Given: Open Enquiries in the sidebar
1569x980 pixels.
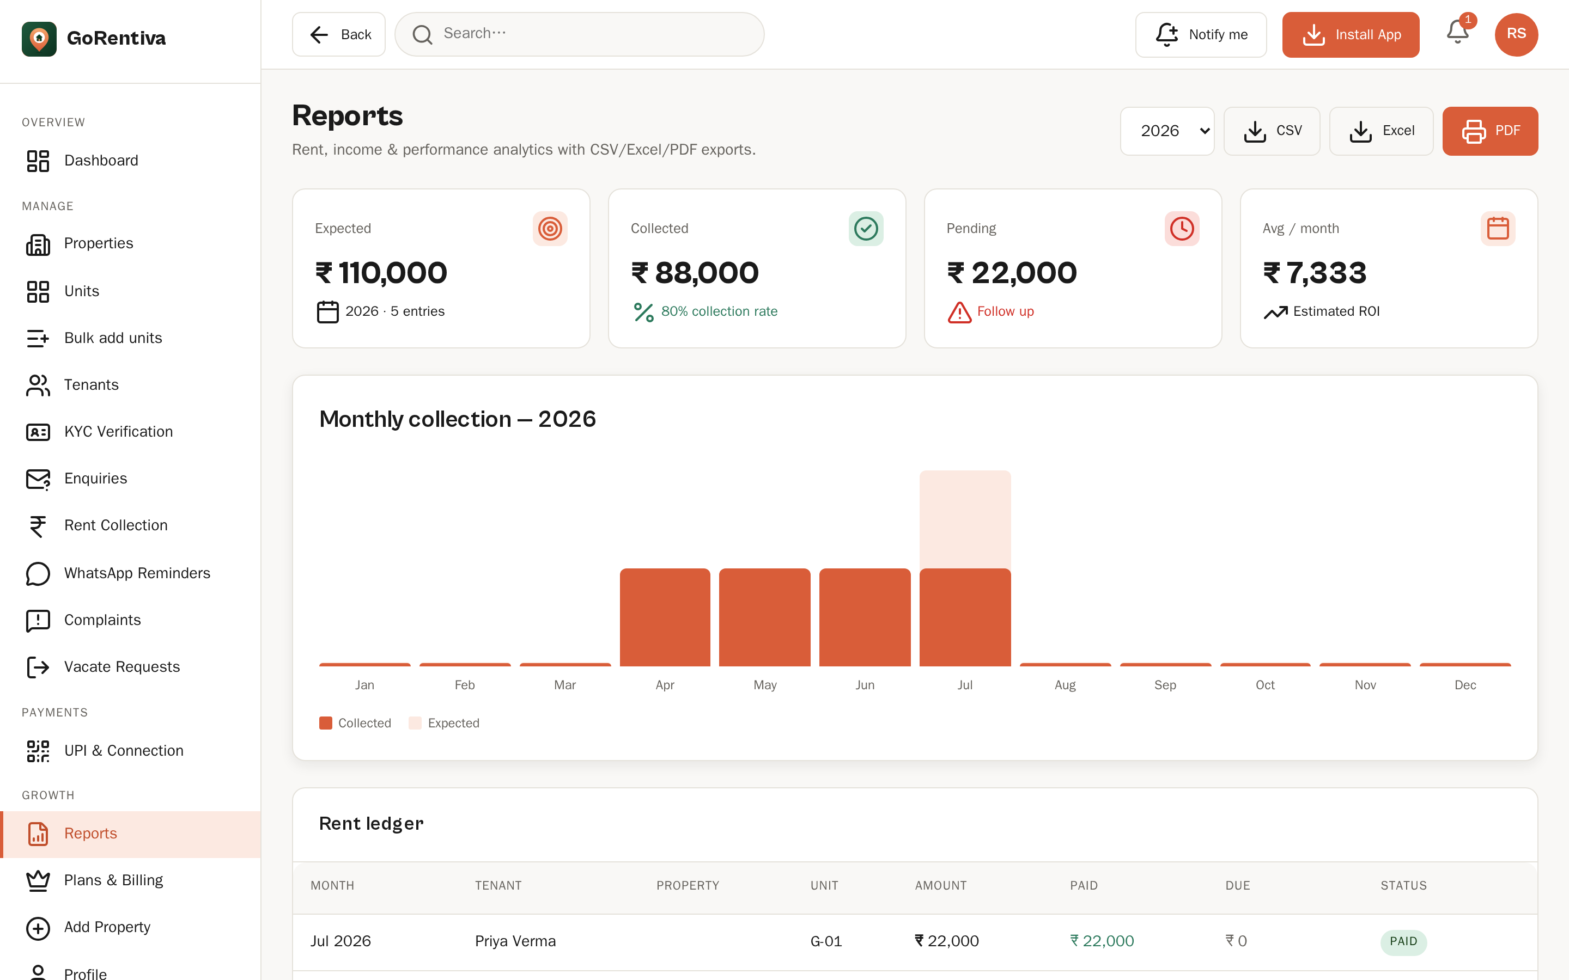Looking at the screenshot, I should tap(130, 479).
